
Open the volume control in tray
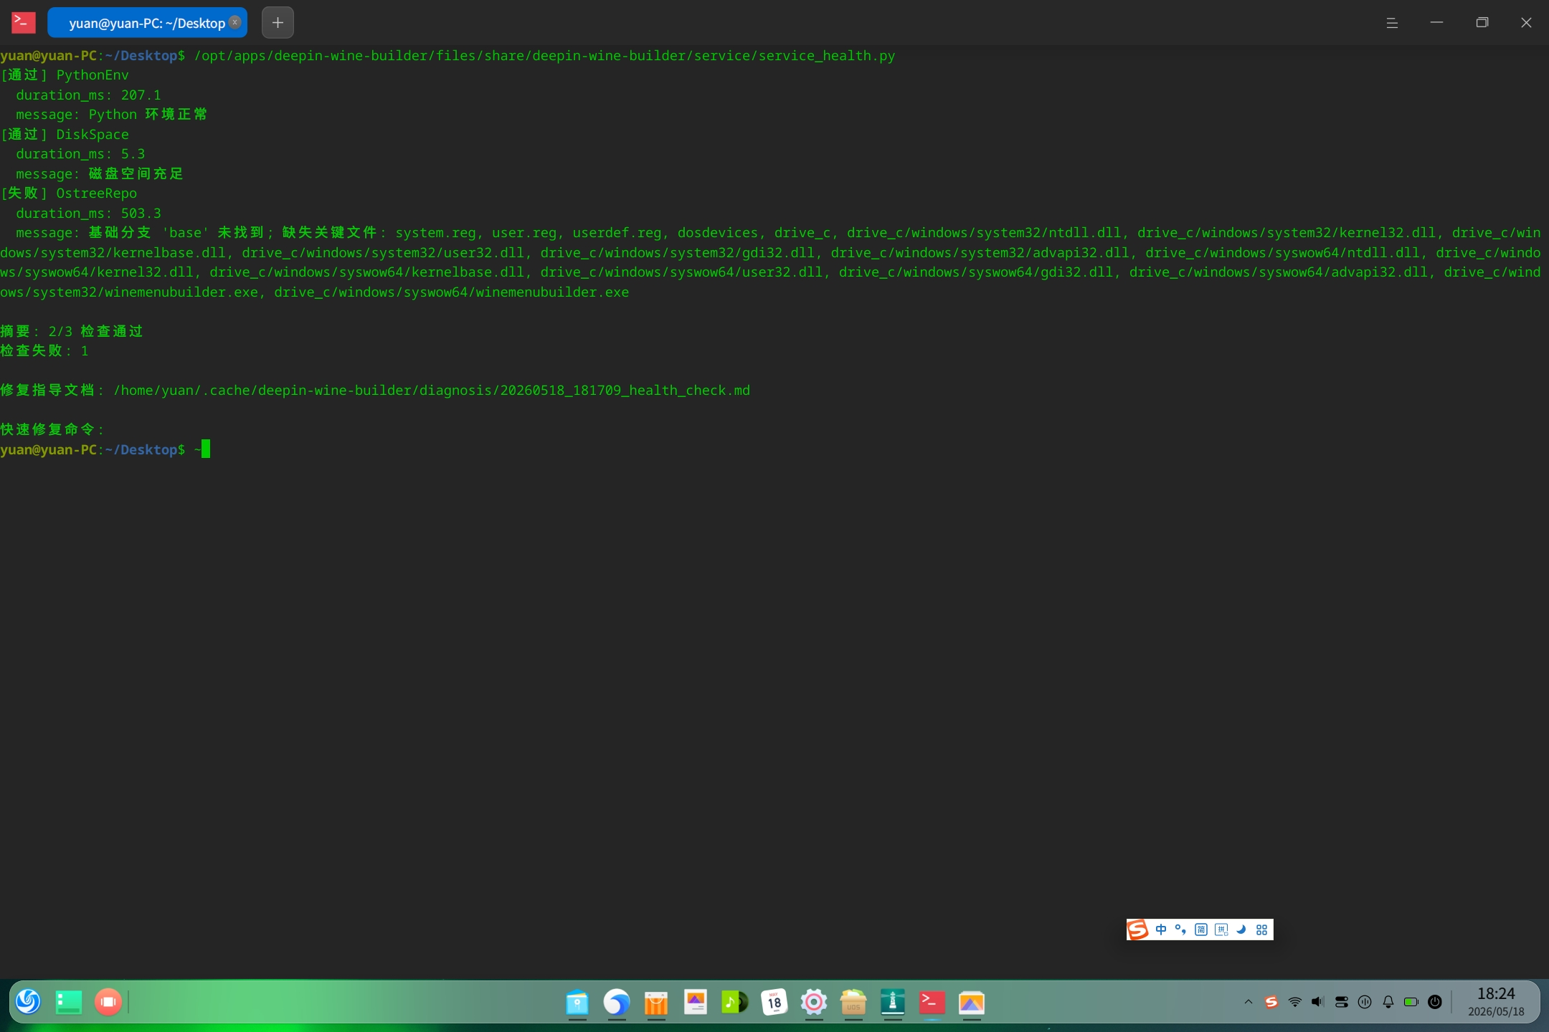(x=1318, y=1002)
